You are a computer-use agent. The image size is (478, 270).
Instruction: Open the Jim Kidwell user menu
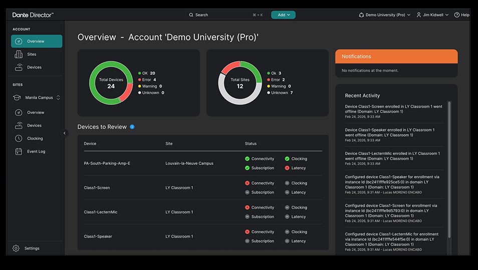pyautogui.click(x=432, y=15)
